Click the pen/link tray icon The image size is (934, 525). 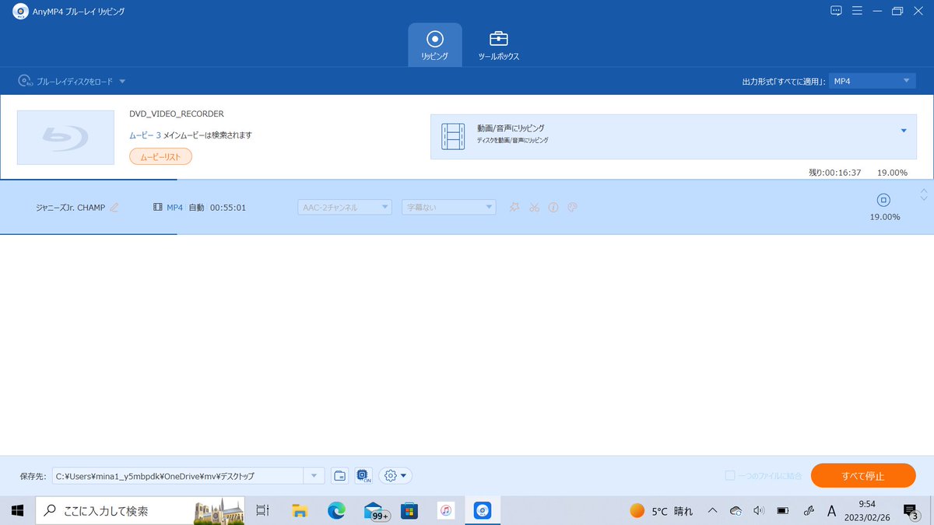pyautogui.click(x=808, y=511)
